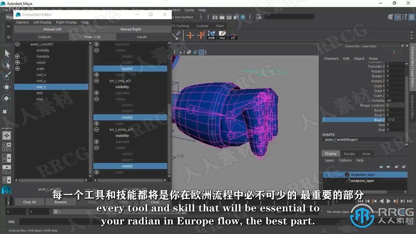Viewport: 416px width, 234px height.
Task: Activate the Scale tool
Action: pyautogui.click(x=7, y=110)
